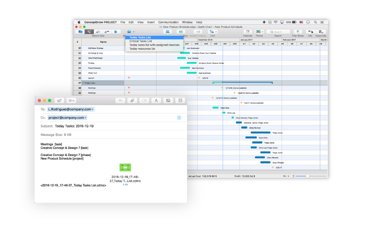Click the Subject field Today Tasks: 2016-12-19
This screenshot has height=229, width=374.
[75, 126]
